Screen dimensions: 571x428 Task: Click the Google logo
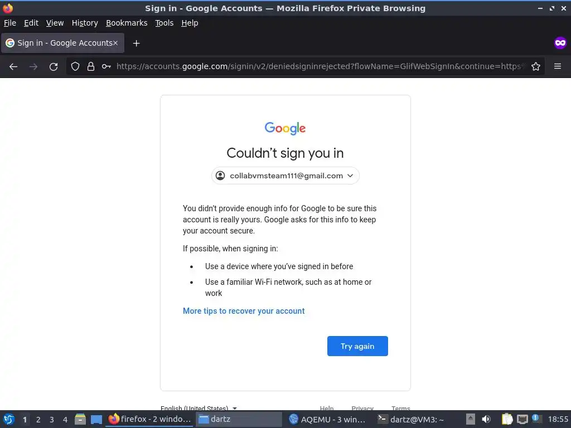pos(285,128)
